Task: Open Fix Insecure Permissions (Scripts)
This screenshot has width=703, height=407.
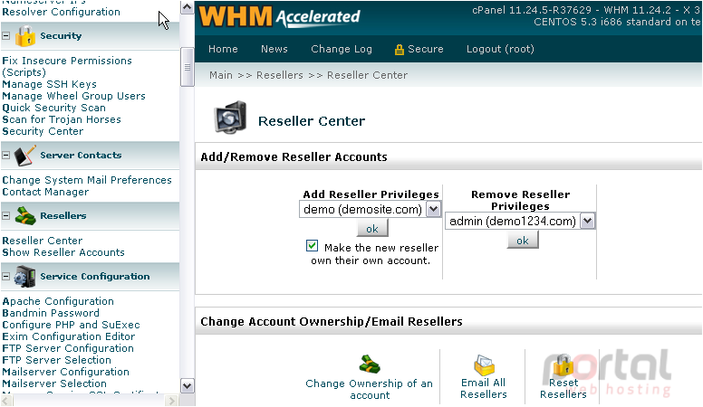Action: pos(67,66)
